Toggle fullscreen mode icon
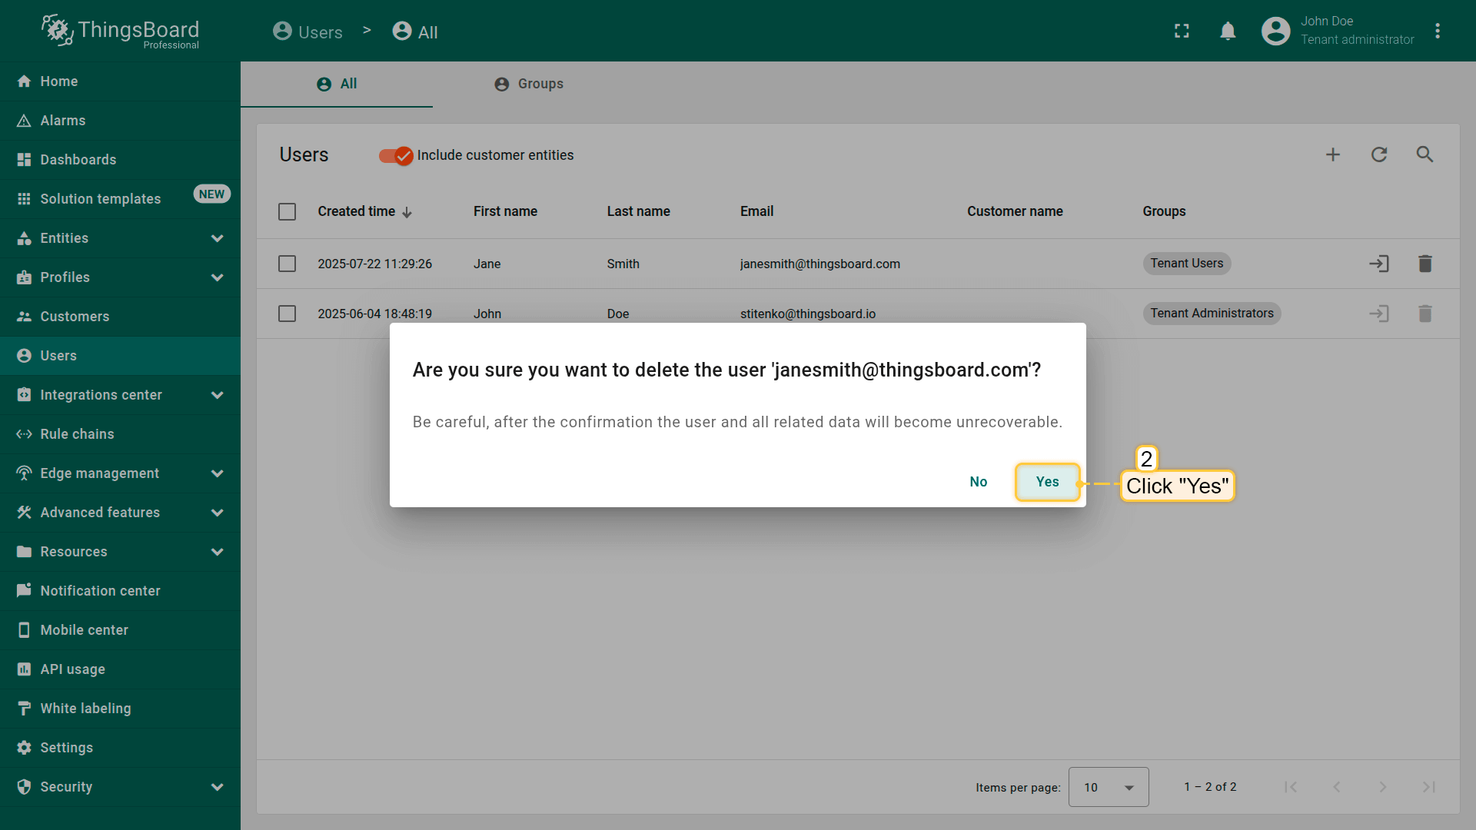The width and height of the screenshot is (1476, 830). [1182, 31]
